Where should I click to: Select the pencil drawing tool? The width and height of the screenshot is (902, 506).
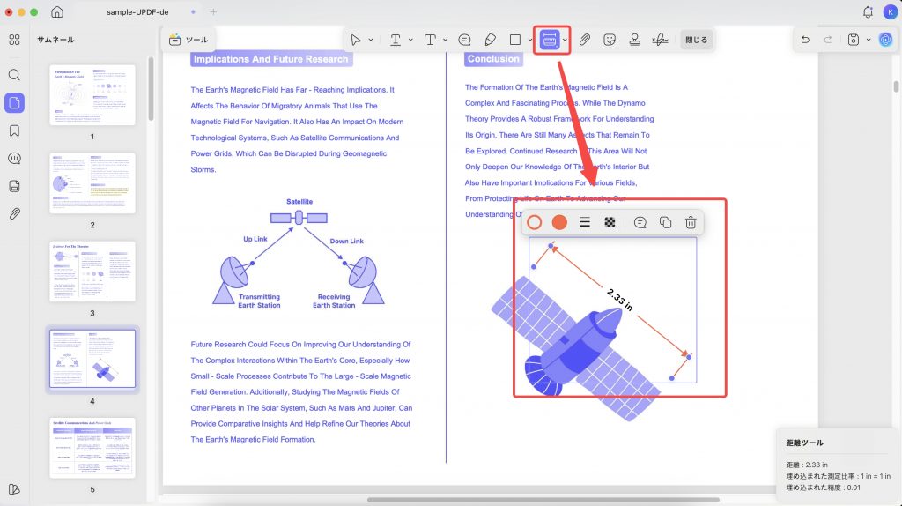pyautogui.click(x=490, y=40)
